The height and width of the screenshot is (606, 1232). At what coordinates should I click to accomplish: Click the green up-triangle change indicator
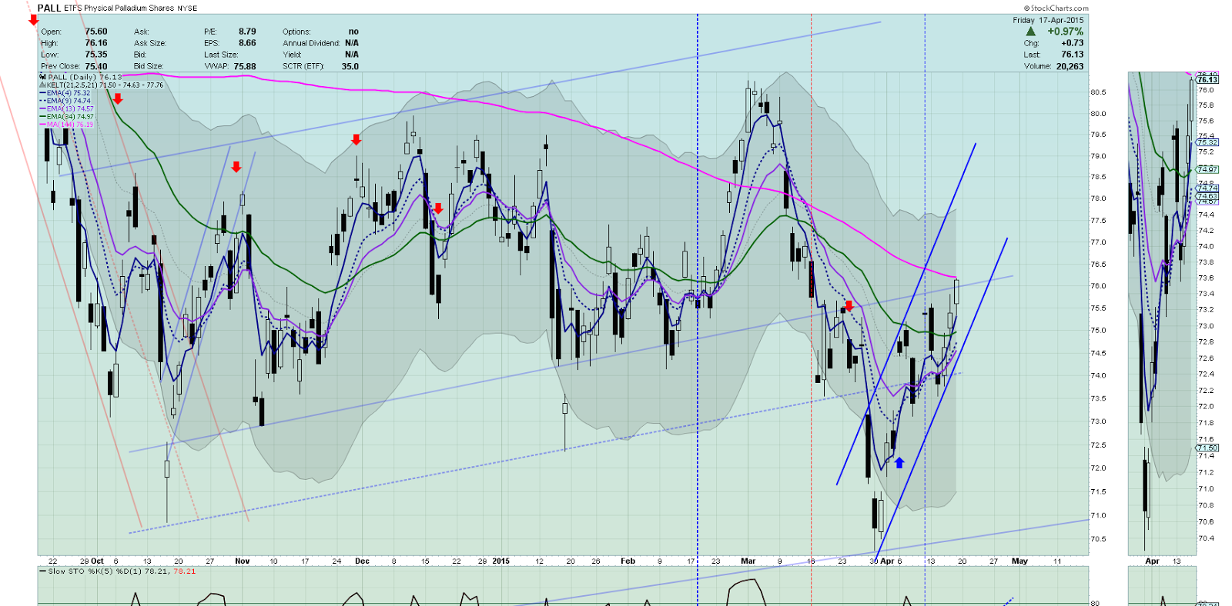point(1031,32)
